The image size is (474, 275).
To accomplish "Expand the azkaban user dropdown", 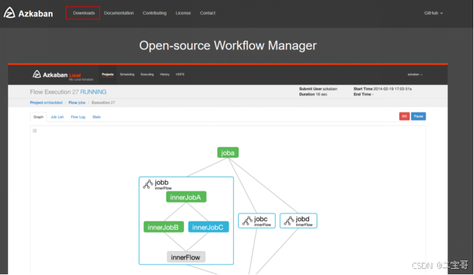I will point(415,75).
